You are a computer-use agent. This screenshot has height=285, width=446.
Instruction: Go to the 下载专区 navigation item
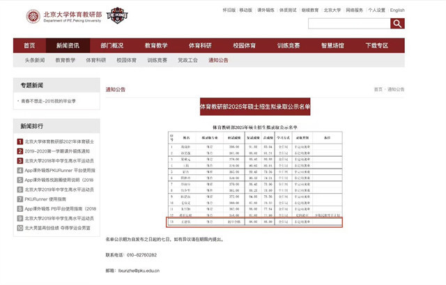pos(376,45)
